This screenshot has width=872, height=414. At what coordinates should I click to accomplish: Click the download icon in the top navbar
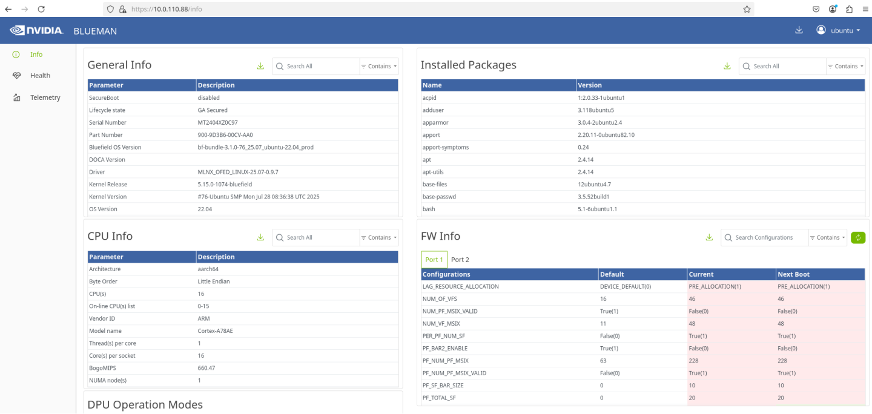(x=799, y=29)
